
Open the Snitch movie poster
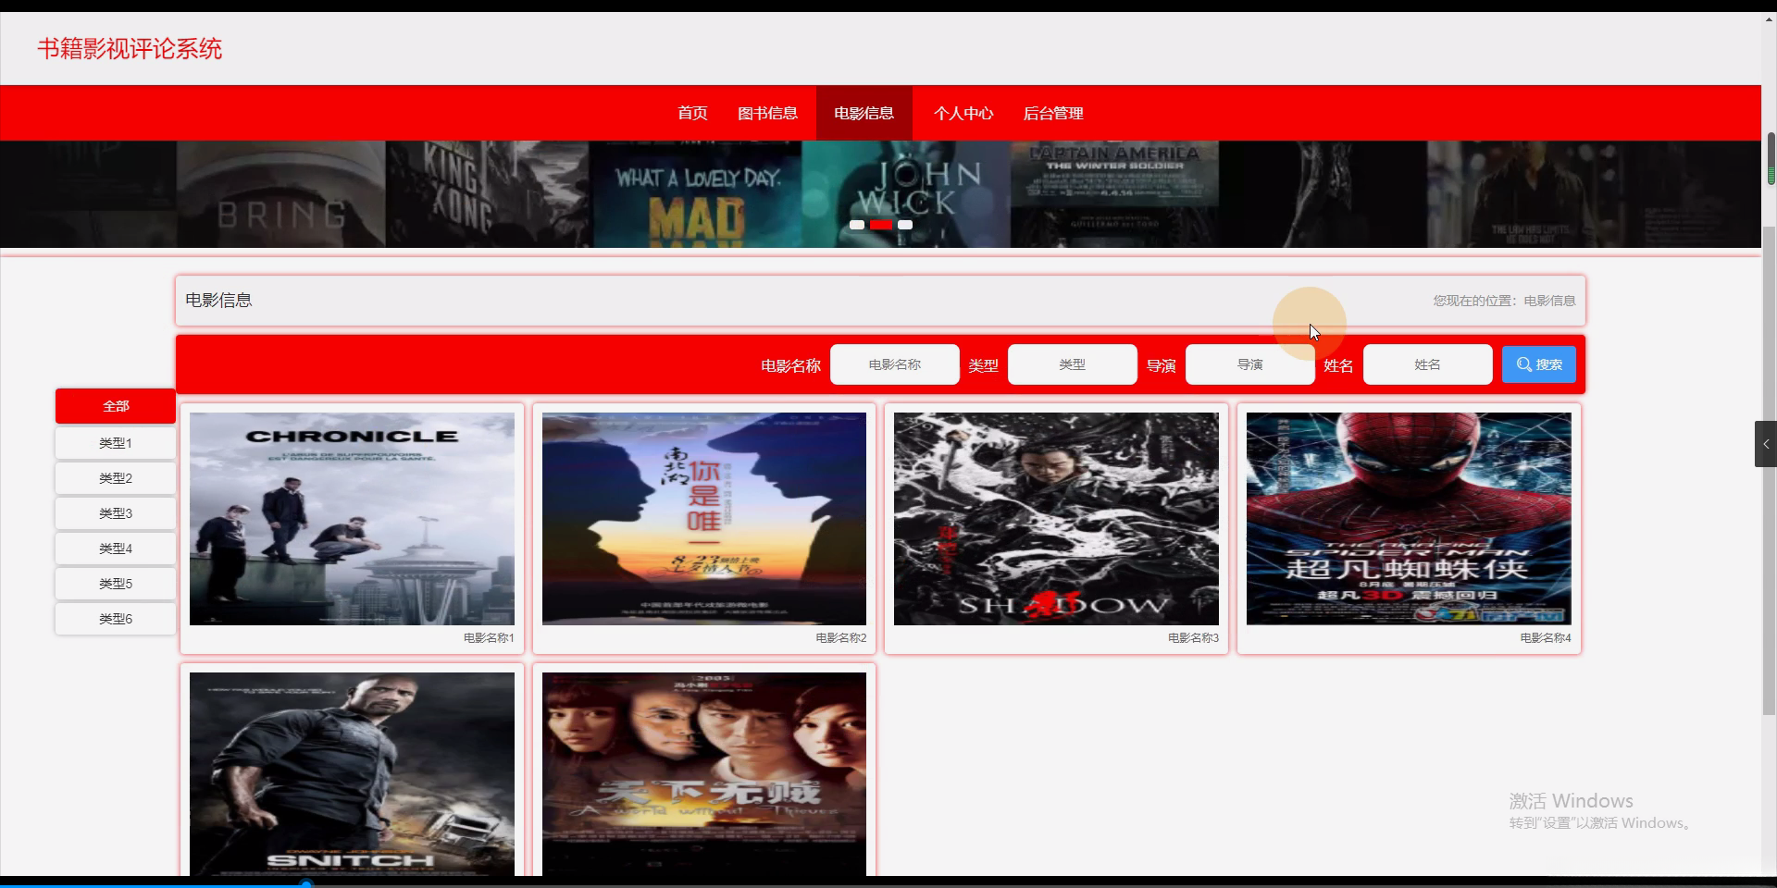(352, 774)
